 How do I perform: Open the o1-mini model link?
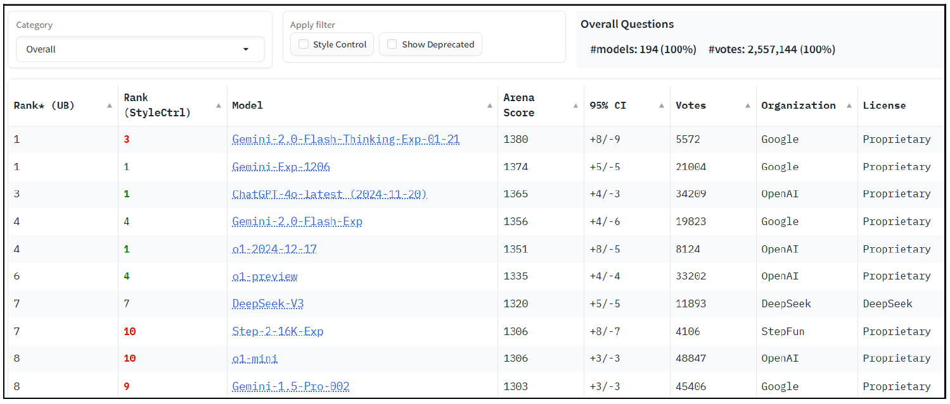[255, 358]
